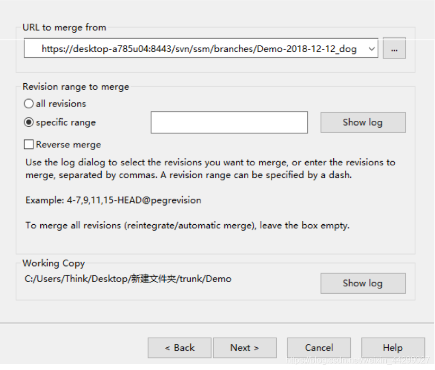Open the URL to merge from dropdown arrow
The width and height of the screenshot is (435, 370).
[371, 49]
